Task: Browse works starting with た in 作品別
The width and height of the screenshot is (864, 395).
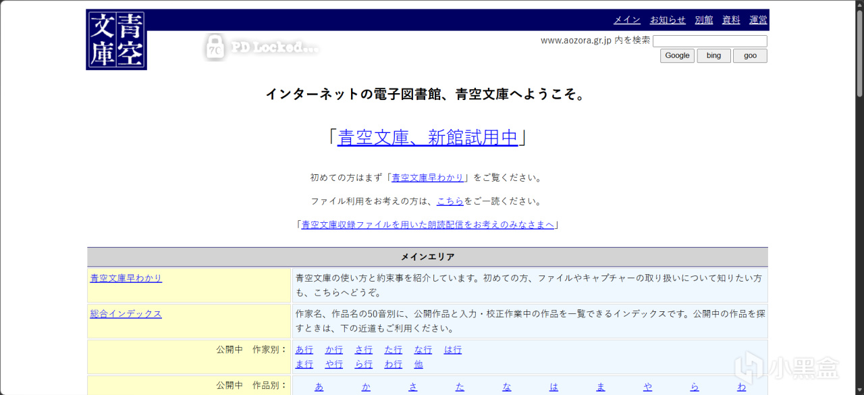Action: (460, 387)
